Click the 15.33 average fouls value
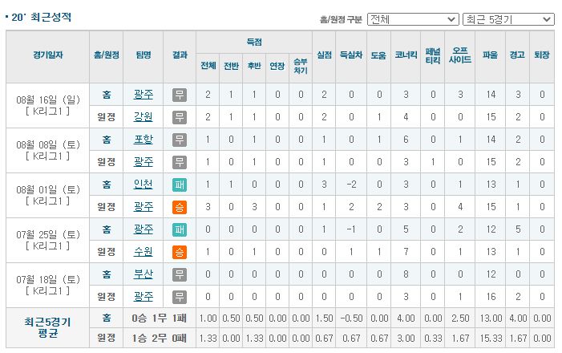 (x=491, y=338)
